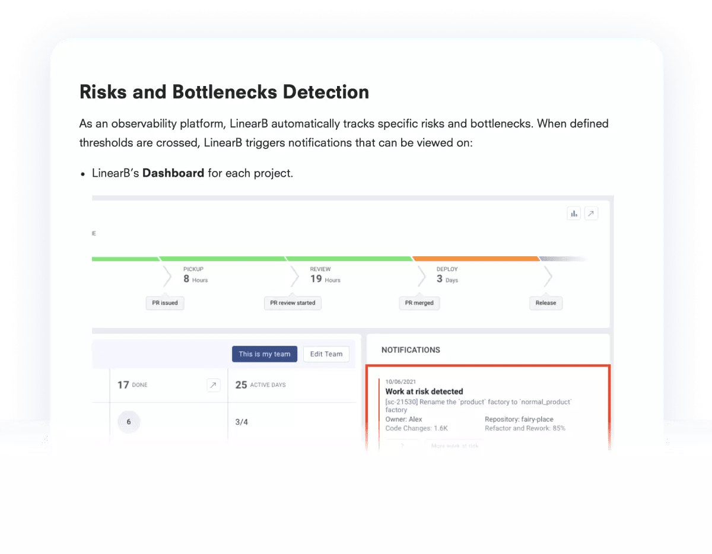The image size is (712, 554).
Task: Click the green Pickup segment of the cycle bar
Action: click(x=222, y=259)
